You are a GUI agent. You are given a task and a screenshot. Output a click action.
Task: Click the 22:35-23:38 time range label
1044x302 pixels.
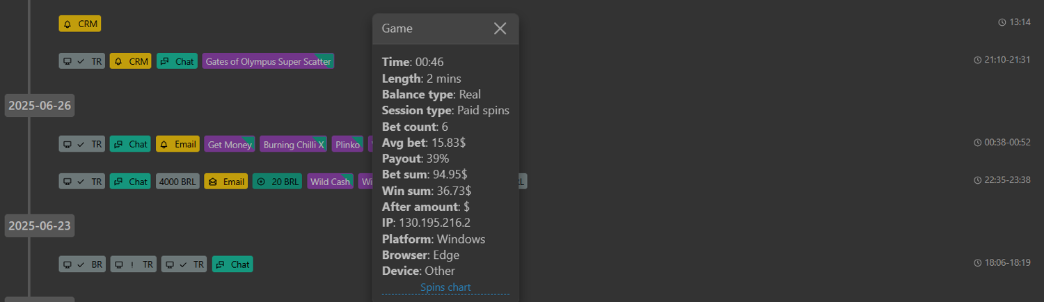[1002, 180]
